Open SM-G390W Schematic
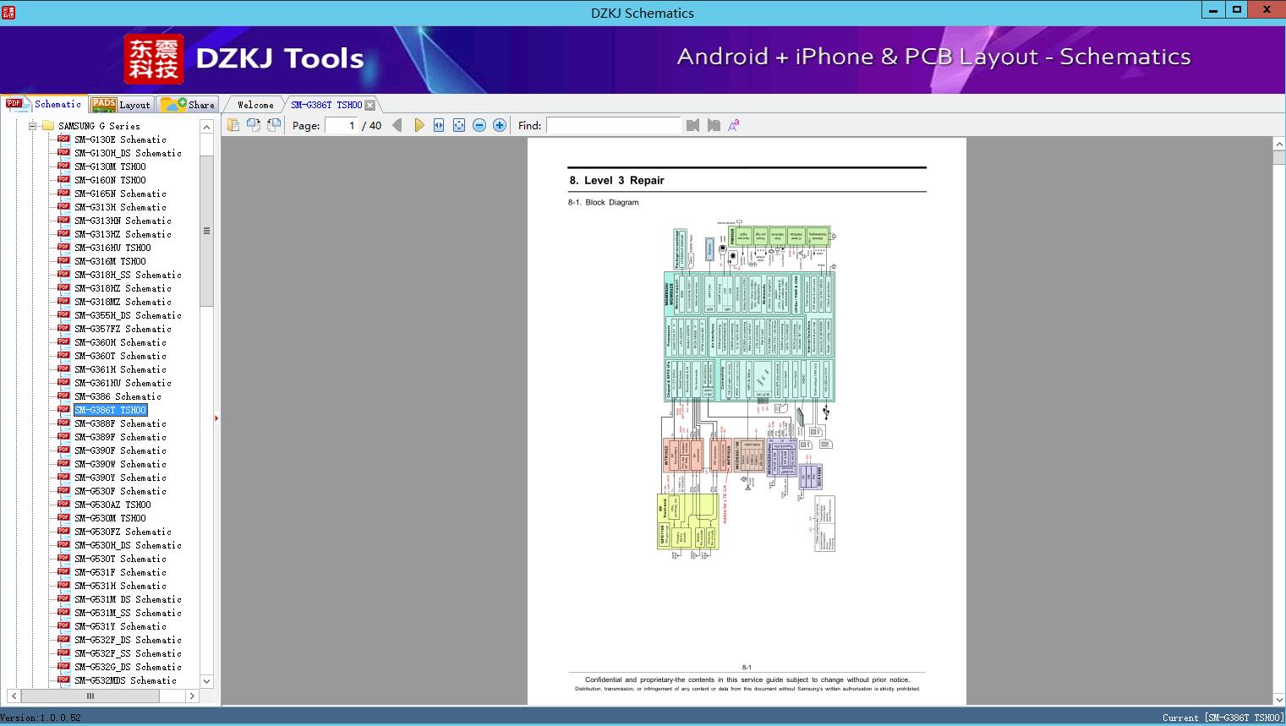 (x=120, y=464)
